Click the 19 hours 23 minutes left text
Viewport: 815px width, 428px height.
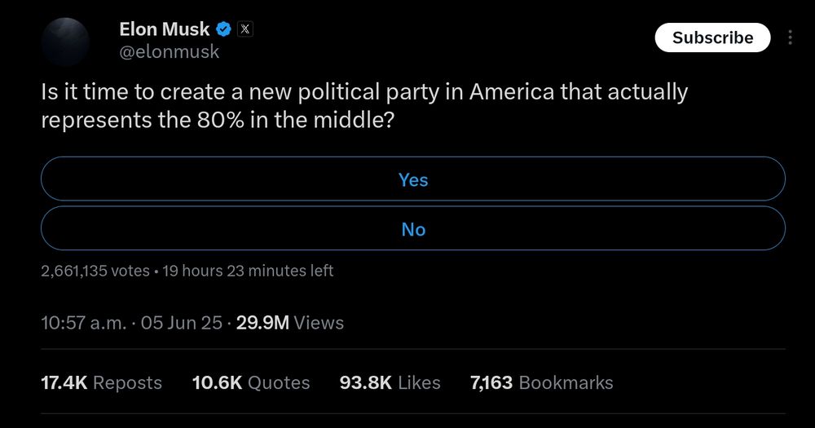point(248,271)
